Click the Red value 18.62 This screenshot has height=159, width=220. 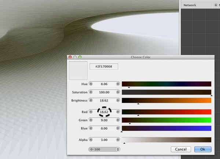104,112
